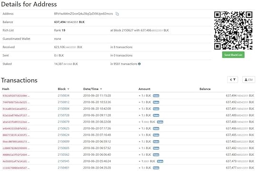Click the Transactions section heading
Viewport: 257px width, 171px height.
(19, 80)
